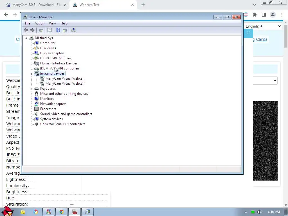The image size is (288, 216).
Task: Expand the Disk drives node arrow
Action: [x=31, y=48]
